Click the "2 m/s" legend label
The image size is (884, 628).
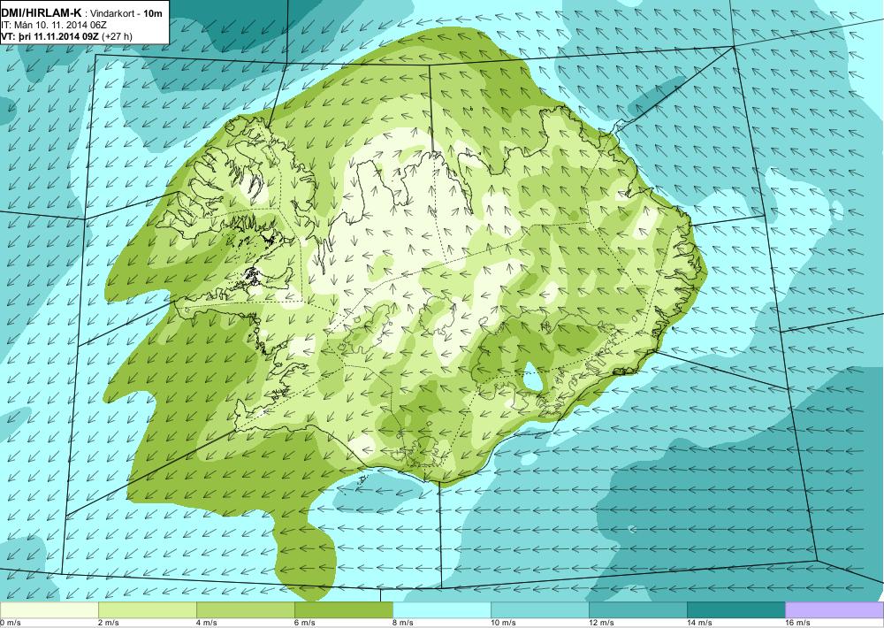(x=108, y=623)
